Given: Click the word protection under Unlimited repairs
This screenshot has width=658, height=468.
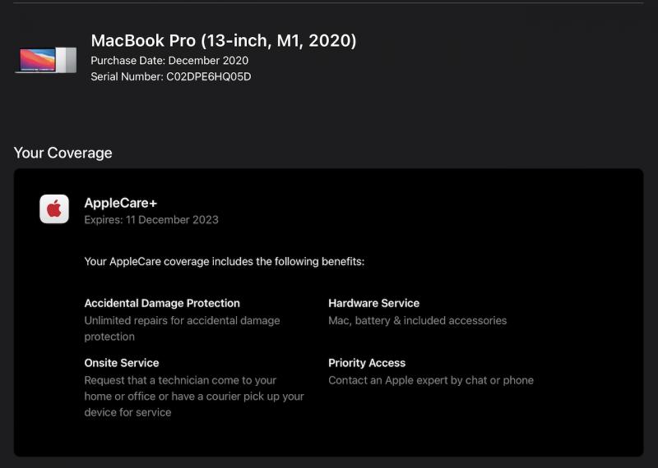Looking at the screenshot, I should (109, 337).
